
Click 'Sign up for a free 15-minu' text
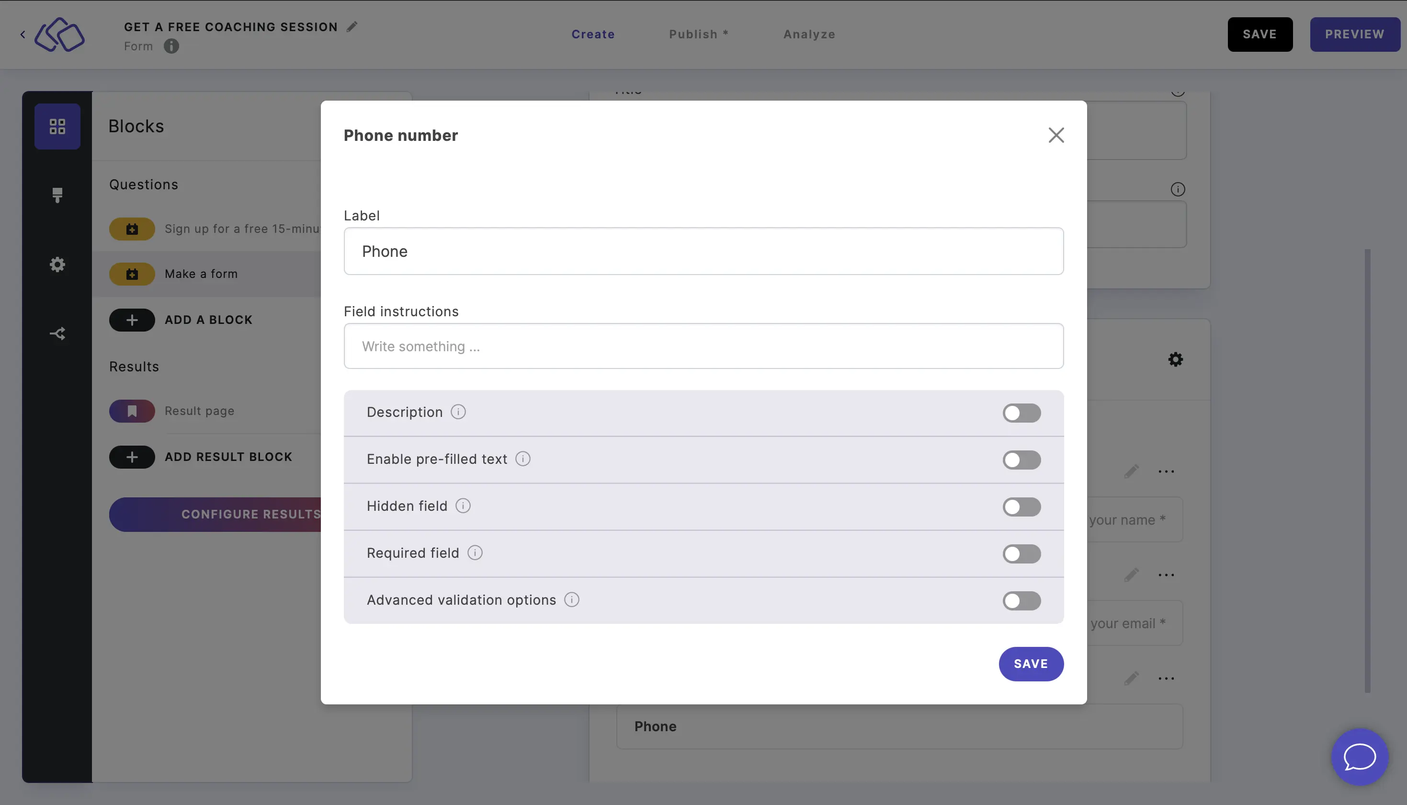242,229
